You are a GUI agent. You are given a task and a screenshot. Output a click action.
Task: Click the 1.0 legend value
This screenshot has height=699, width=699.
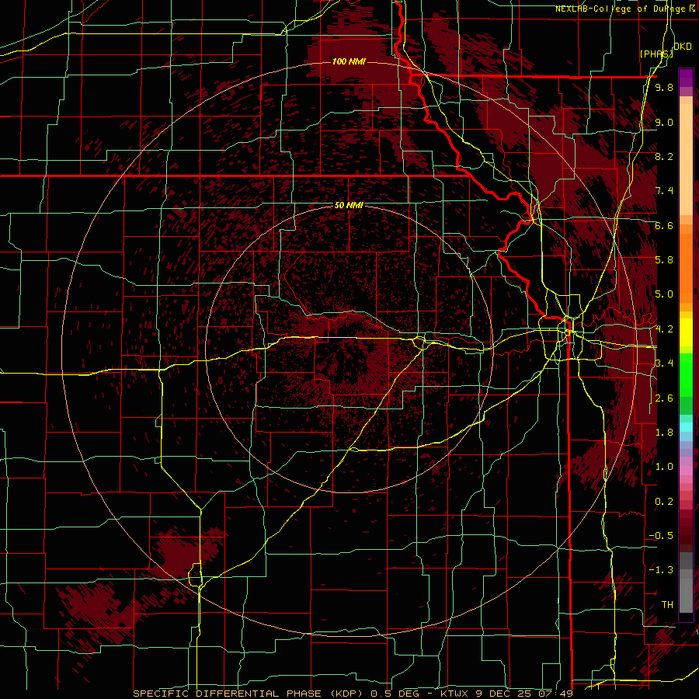664,467
